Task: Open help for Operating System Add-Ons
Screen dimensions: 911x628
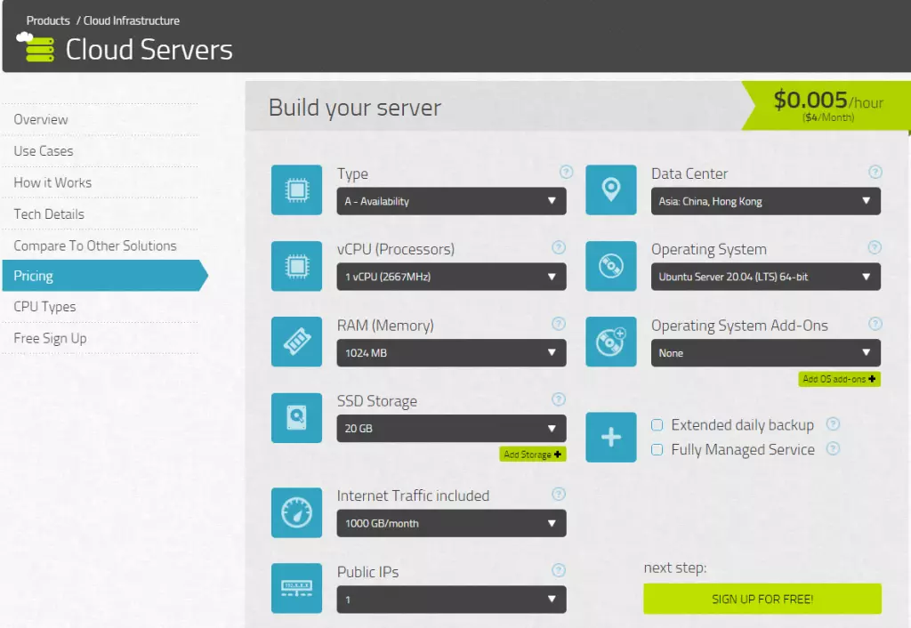Action: pyautogui.click(x=875, y=324)
